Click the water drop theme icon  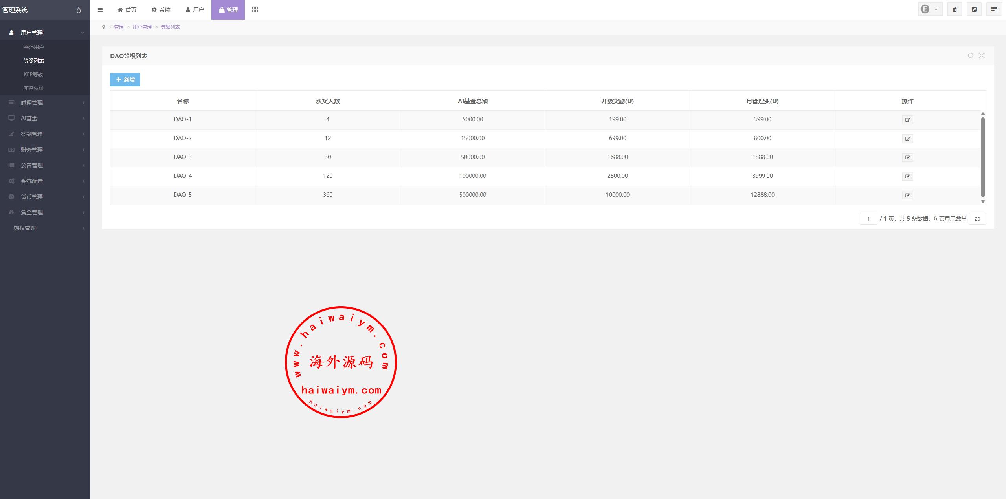pos(79,10)
